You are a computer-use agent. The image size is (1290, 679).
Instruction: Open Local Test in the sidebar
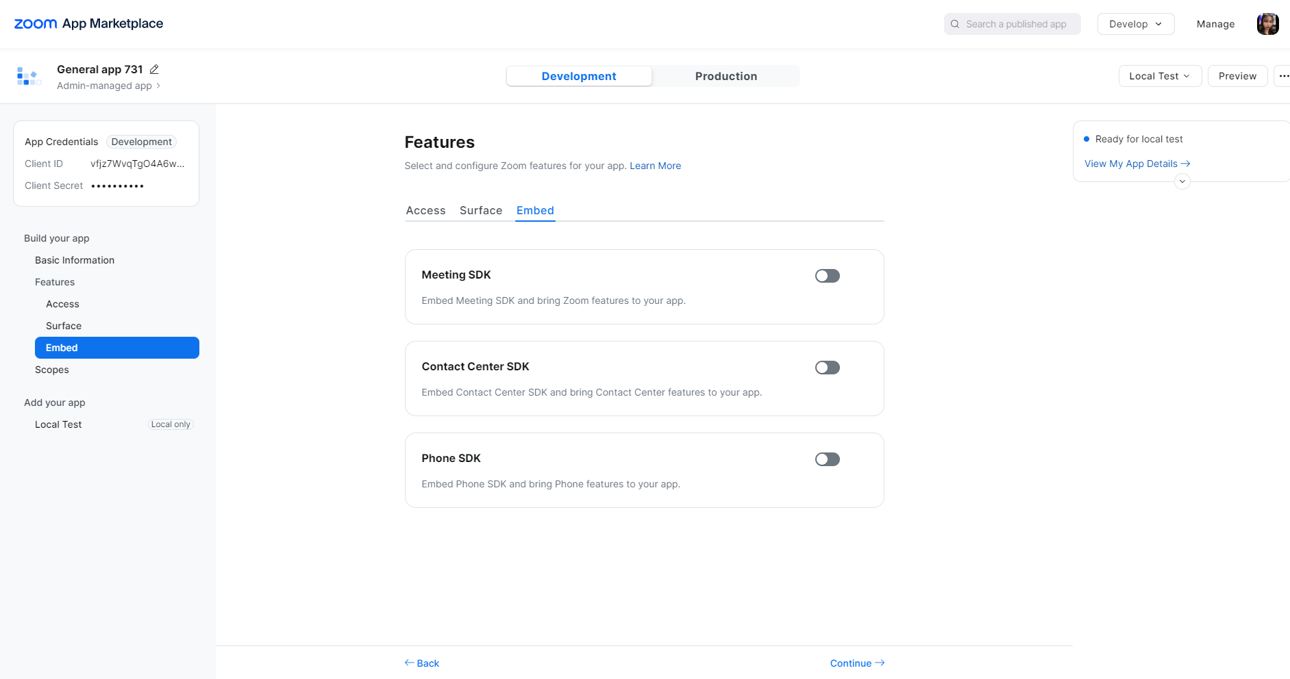[x=58, y=424]
